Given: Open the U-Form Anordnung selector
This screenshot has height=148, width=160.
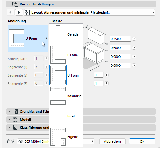Looking at the screenshot, I should [28, 39].
